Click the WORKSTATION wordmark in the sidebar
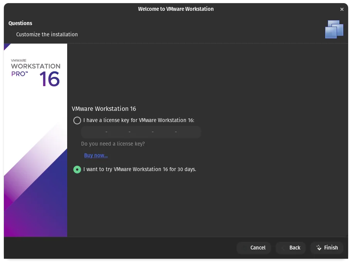The width and height of the screenshot is (352, 263). point(35,66)
